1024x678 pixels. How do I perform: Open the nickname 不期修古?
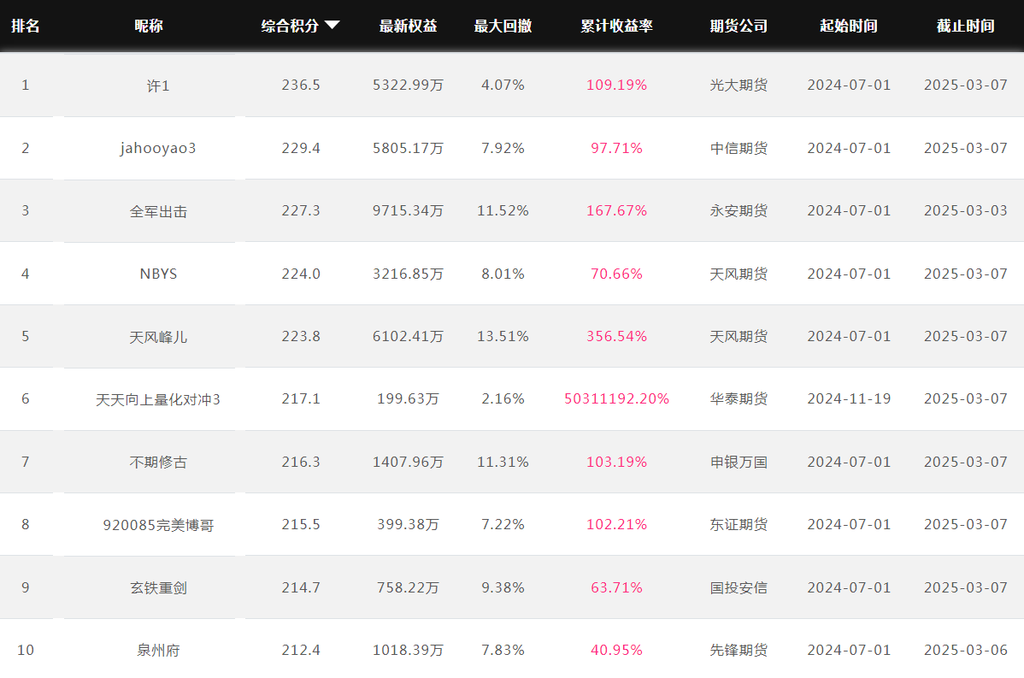pos(158,462)
